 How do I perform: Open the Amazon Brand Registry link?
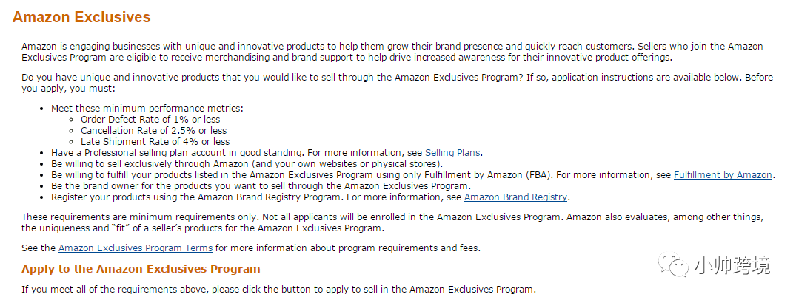point(516,197)
